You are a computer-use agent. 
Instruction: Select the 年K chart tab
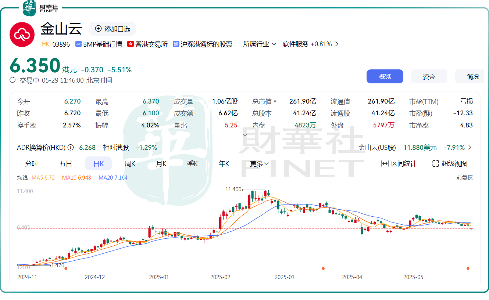tap(224, 164)
